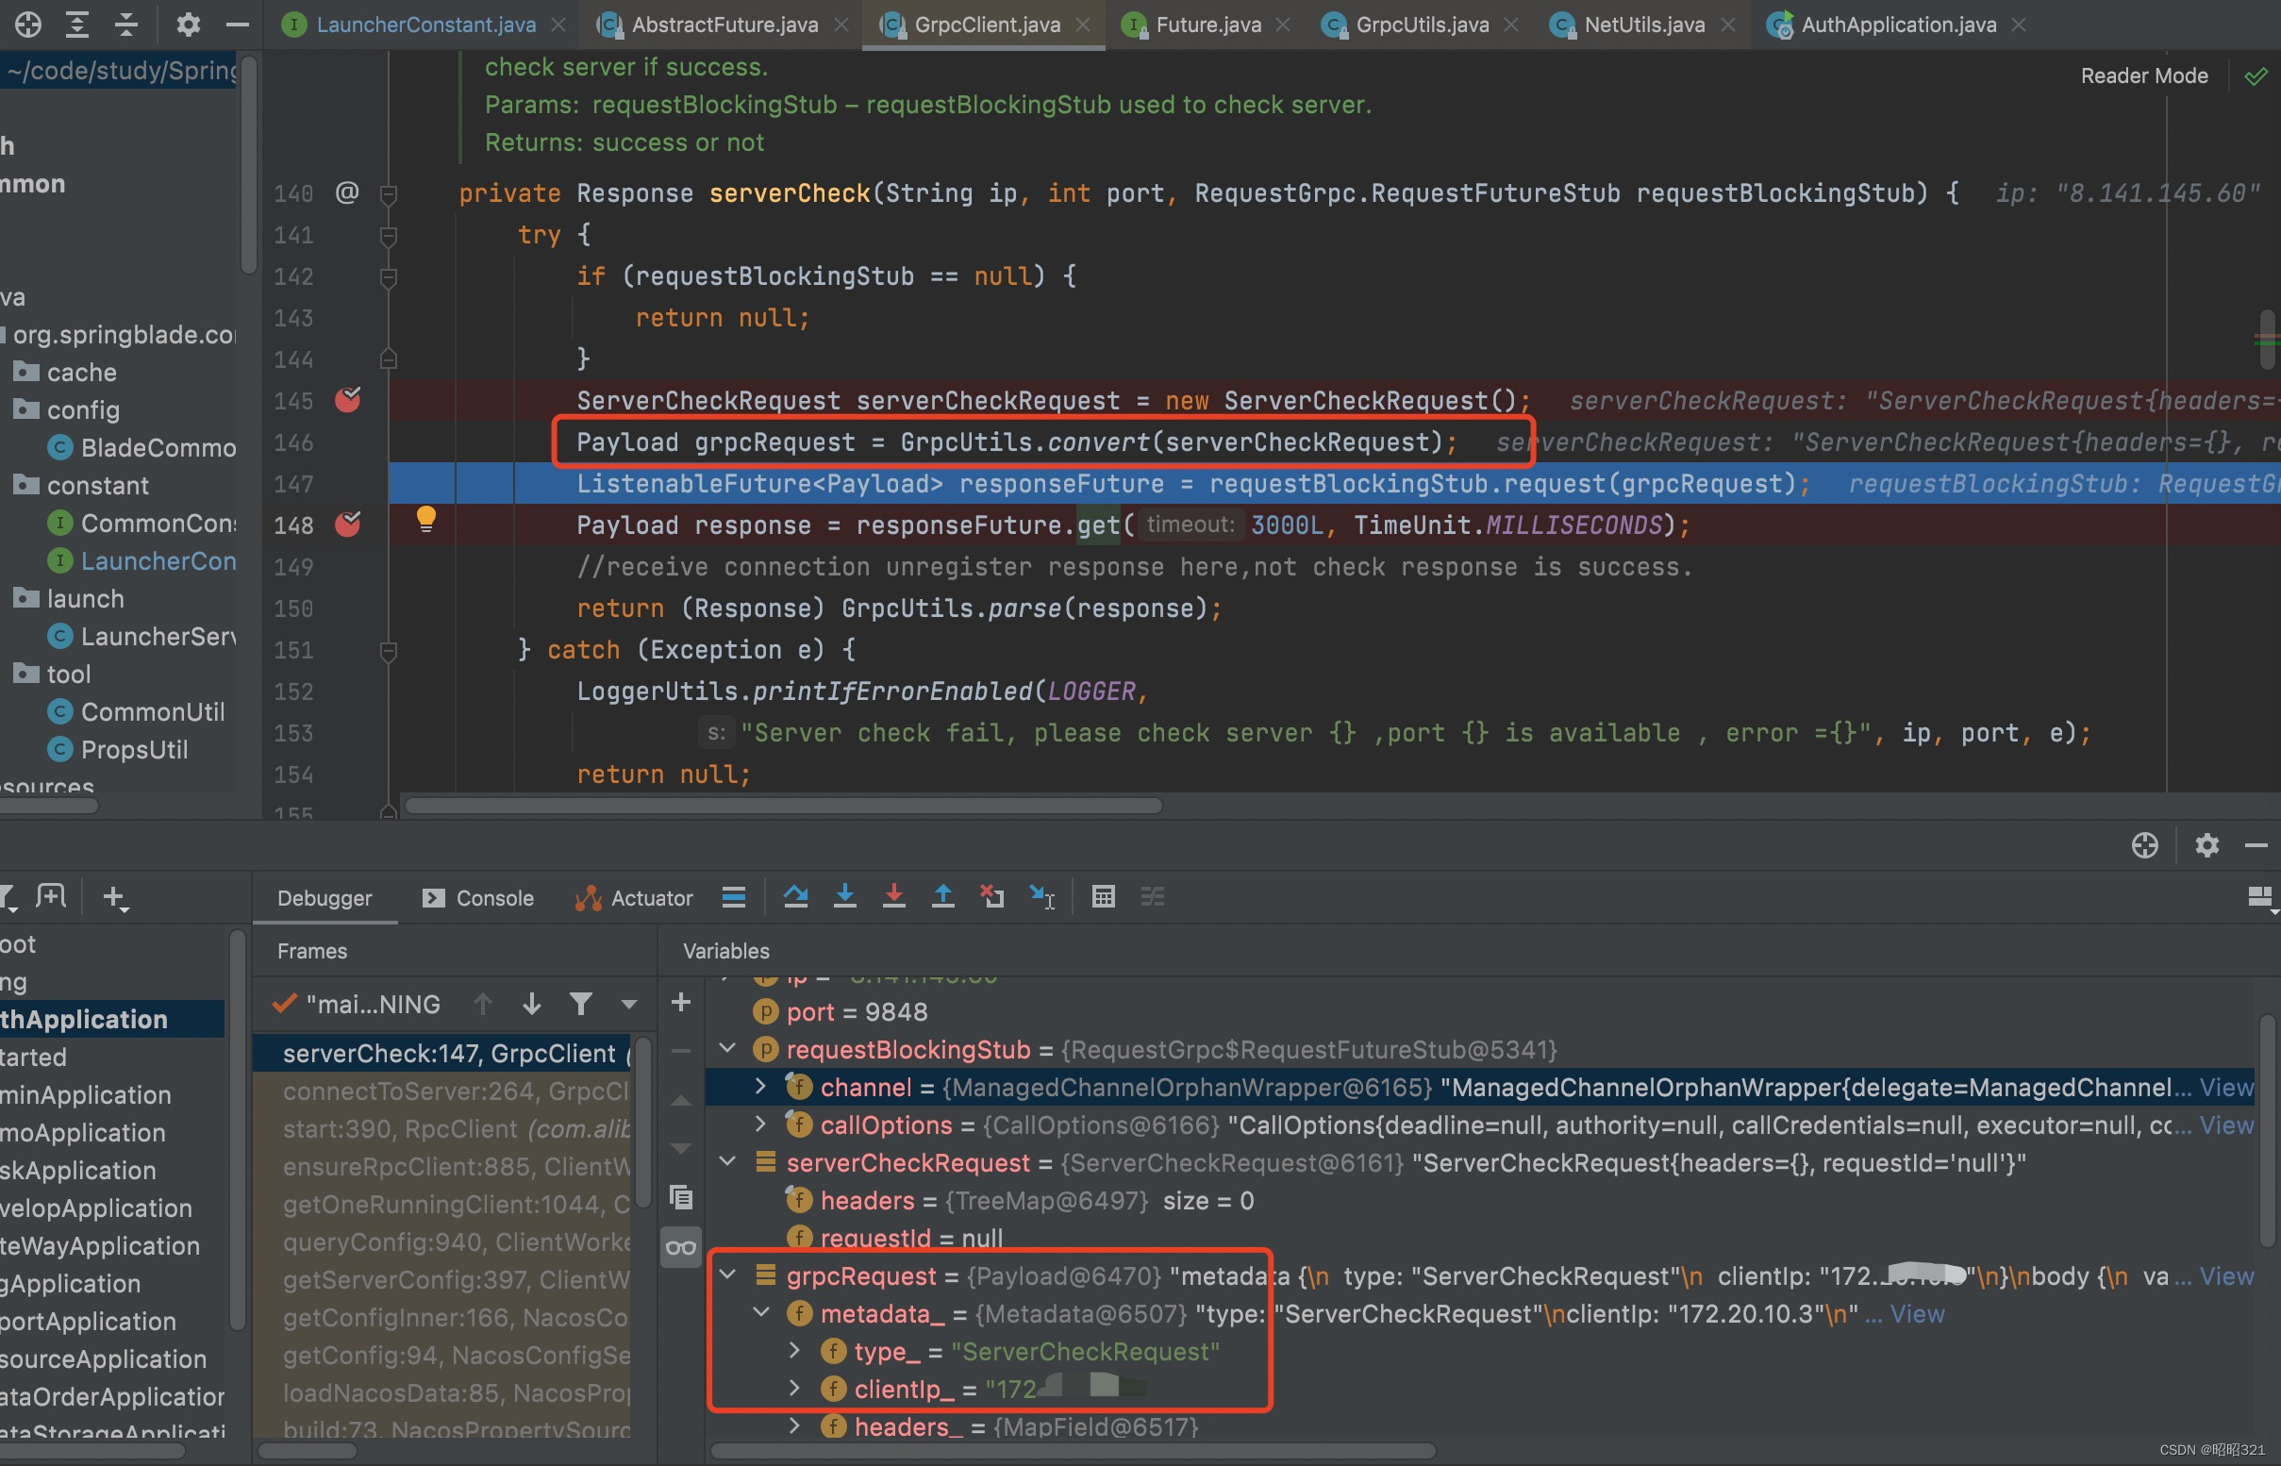
Task: Click the Evaluate Expression calculator icon
Action: [x=1103, y=896]
